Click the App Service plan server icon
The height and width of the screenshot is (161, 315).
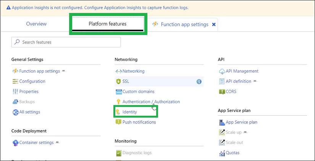[222, 122]
